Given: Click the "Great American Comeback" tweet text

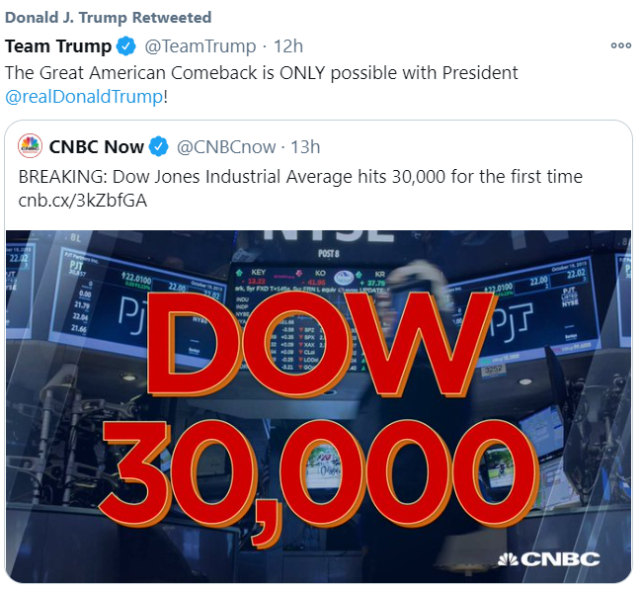Looking at the screenshot, I should [262, 72].
